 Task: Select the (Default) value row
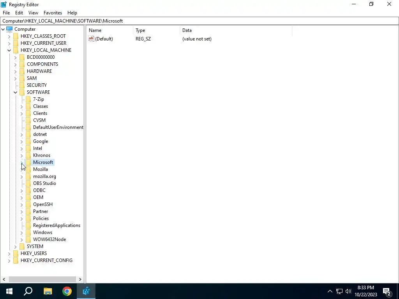189,39
